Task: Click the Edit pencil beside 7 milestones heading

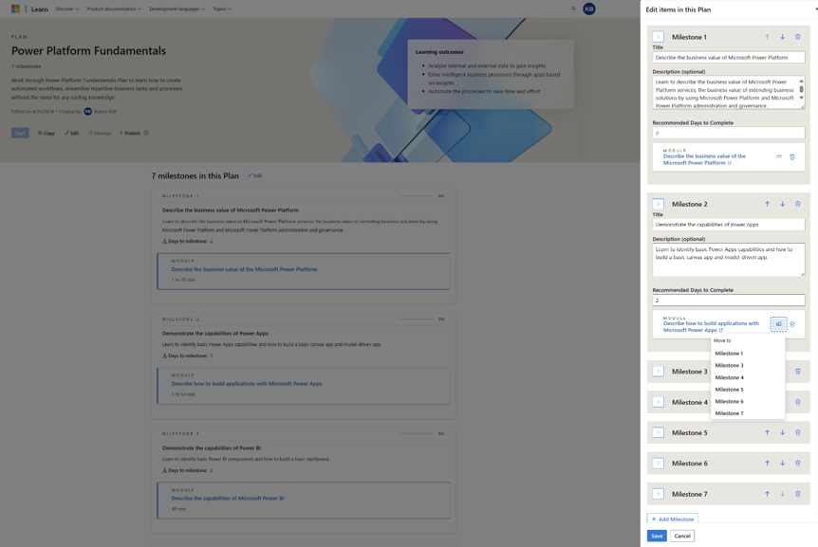Action: [x=251, y=174]
